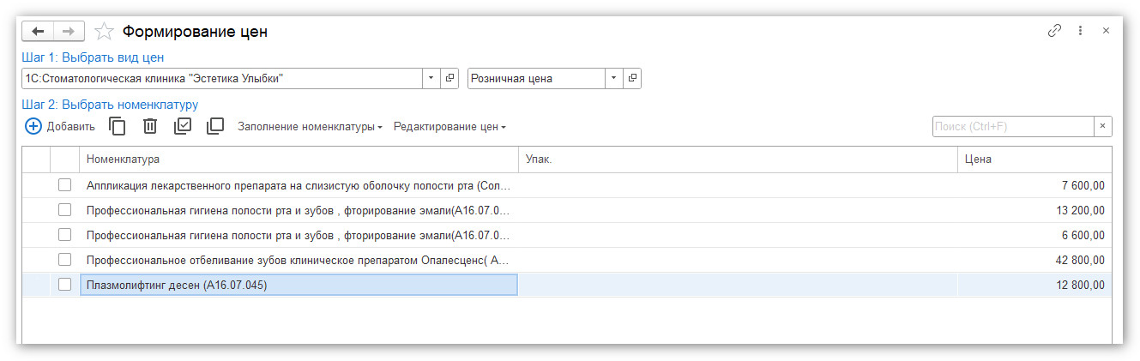
Task: Copy the selected row using the copy icon
Action: (118, 126)
